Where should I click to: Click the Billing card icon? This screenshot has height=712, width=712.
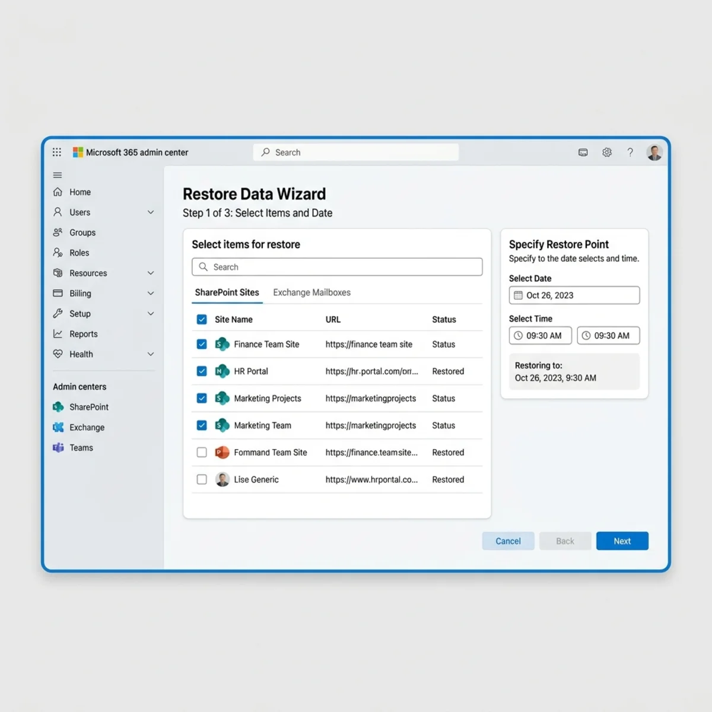tap(58, 293)
